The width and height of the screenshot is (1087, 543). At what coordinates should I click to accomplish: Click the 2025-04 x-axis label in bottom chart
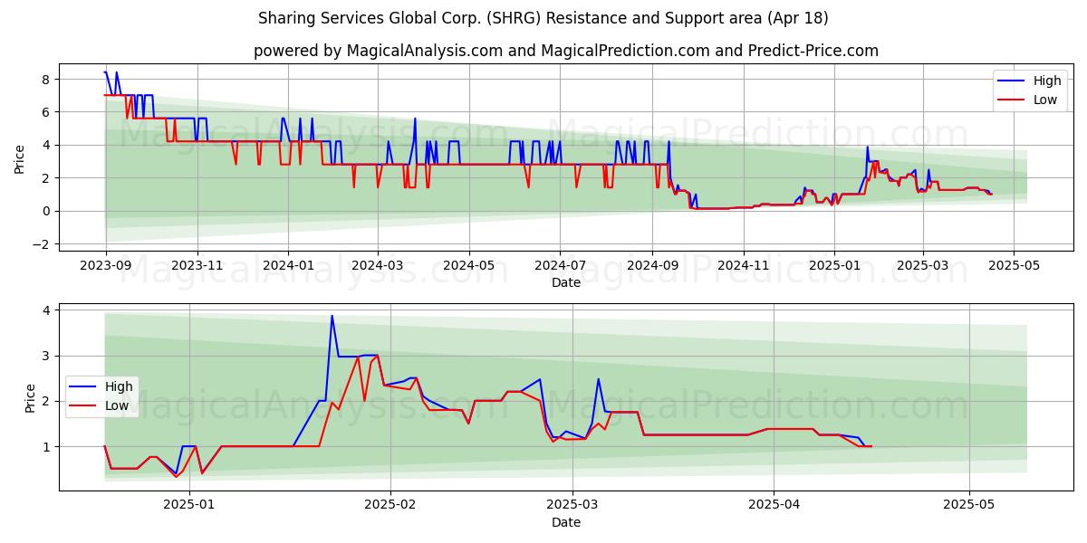(774, 507)
